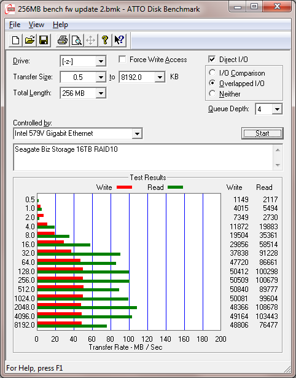Click the window resize grip corner
Screen dimensions: 296x378
pos(287,369)
